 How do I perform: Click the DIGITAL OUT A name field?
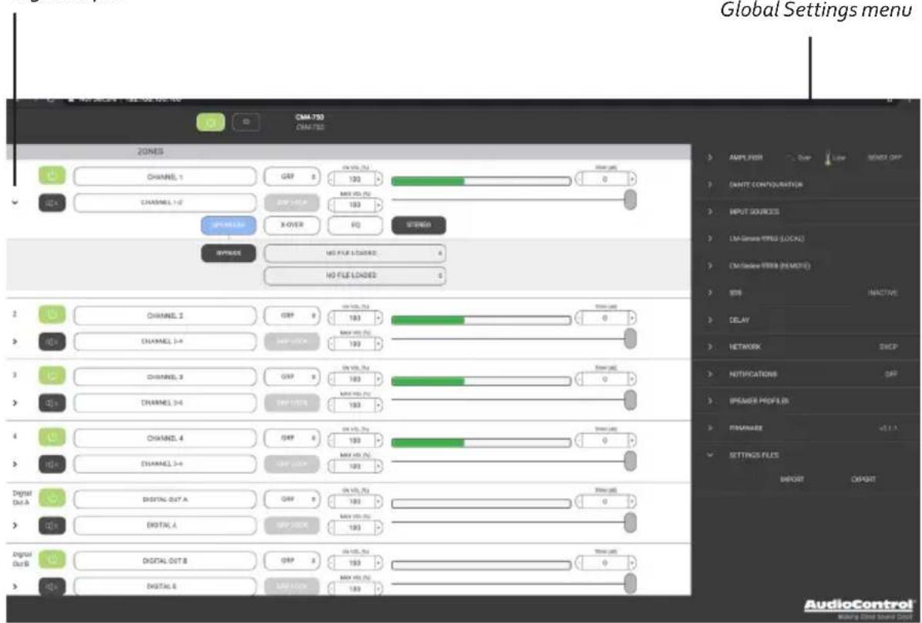point(165,499)
